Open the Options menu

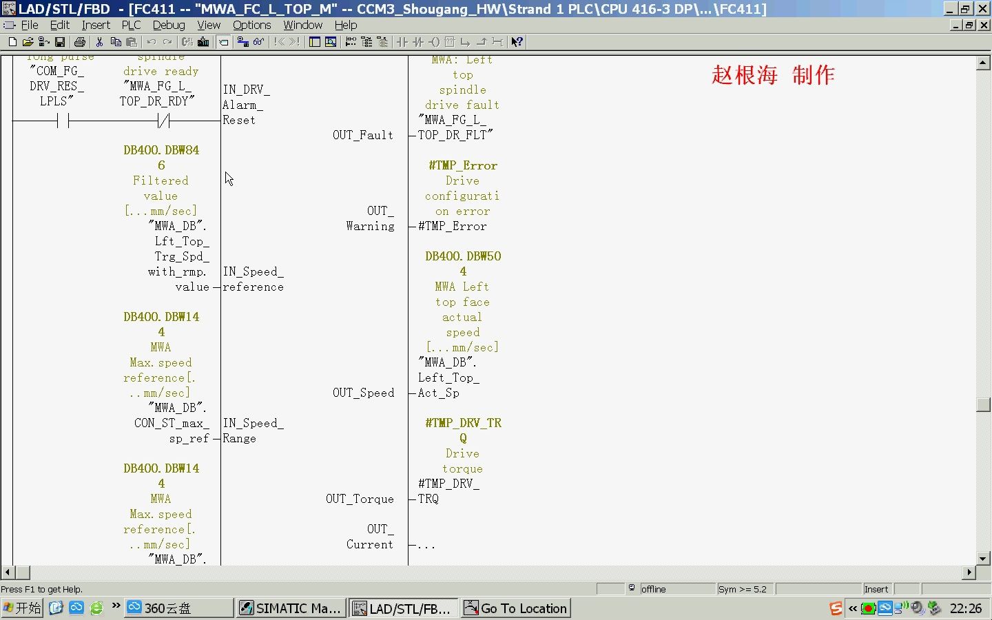click(x=251, y=25)
